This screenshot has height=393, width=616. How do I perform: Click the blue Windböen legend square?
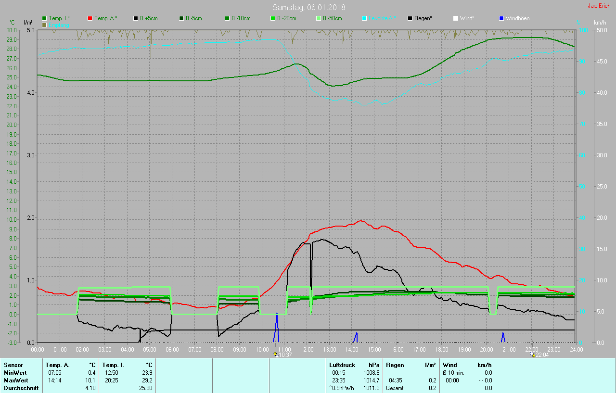pyautogui.click(x=501, y=18)
